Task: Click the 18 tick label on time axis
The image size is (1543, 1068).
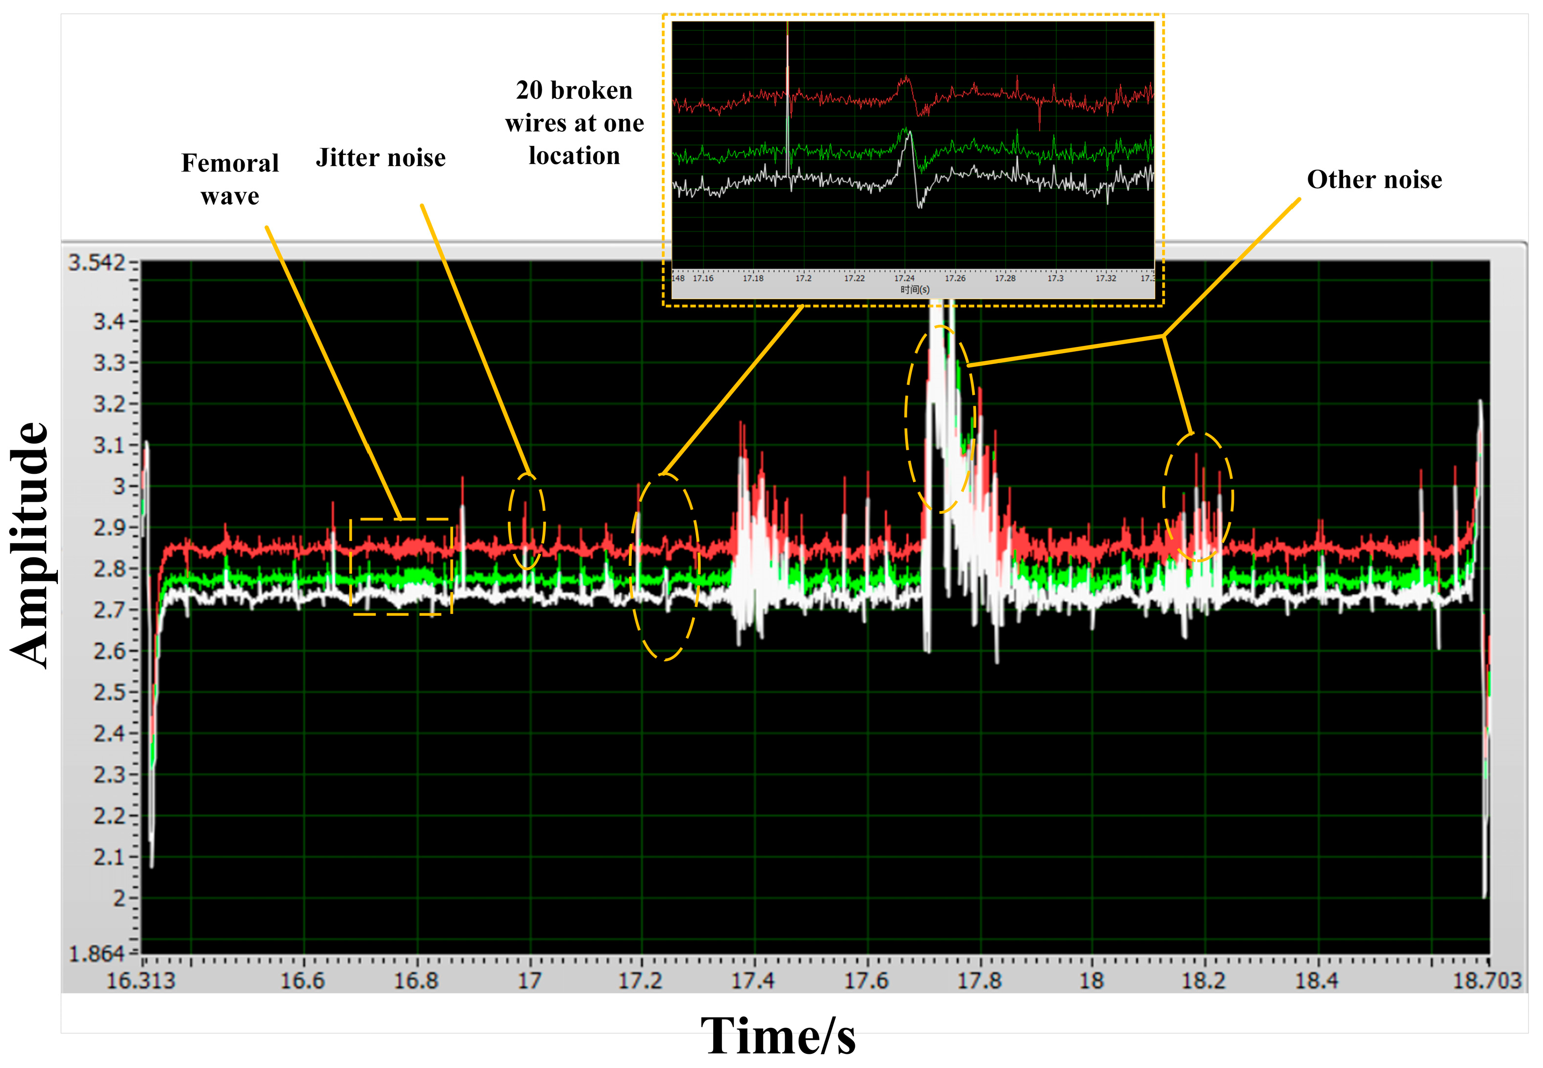Action: click(x=1091, y=981)
